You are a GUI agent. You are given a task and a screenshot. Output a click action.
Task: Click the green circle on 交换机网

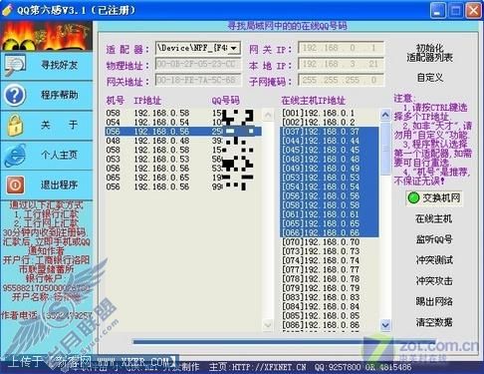(413, 198)
